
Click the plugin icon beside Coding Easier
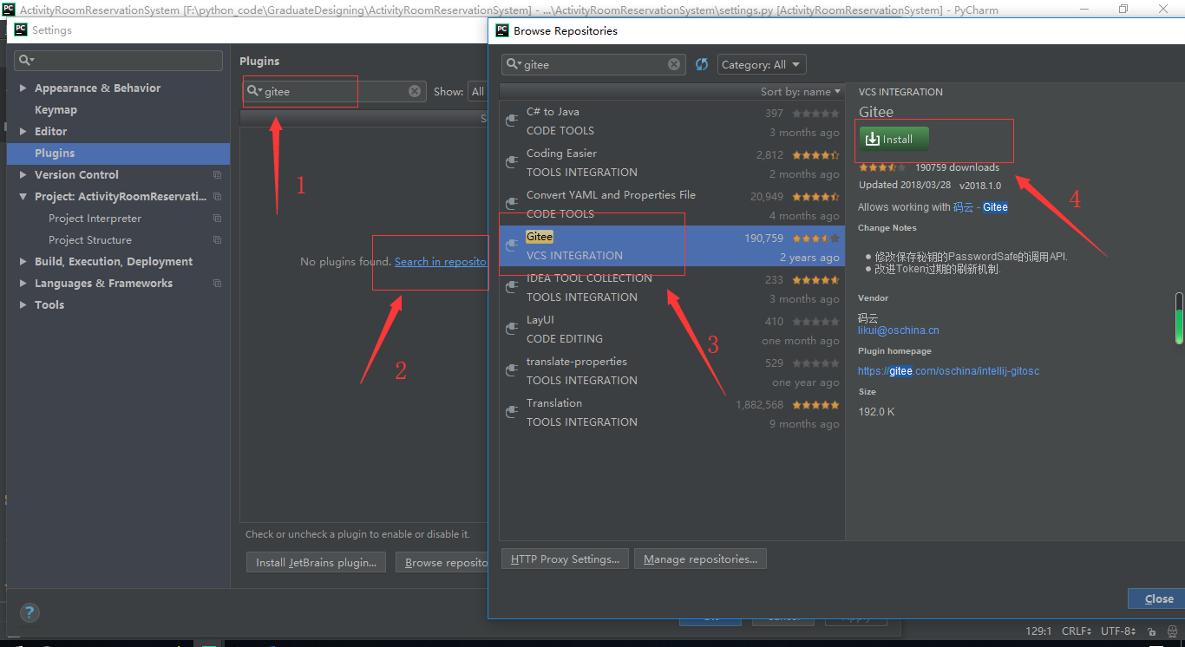512,162
